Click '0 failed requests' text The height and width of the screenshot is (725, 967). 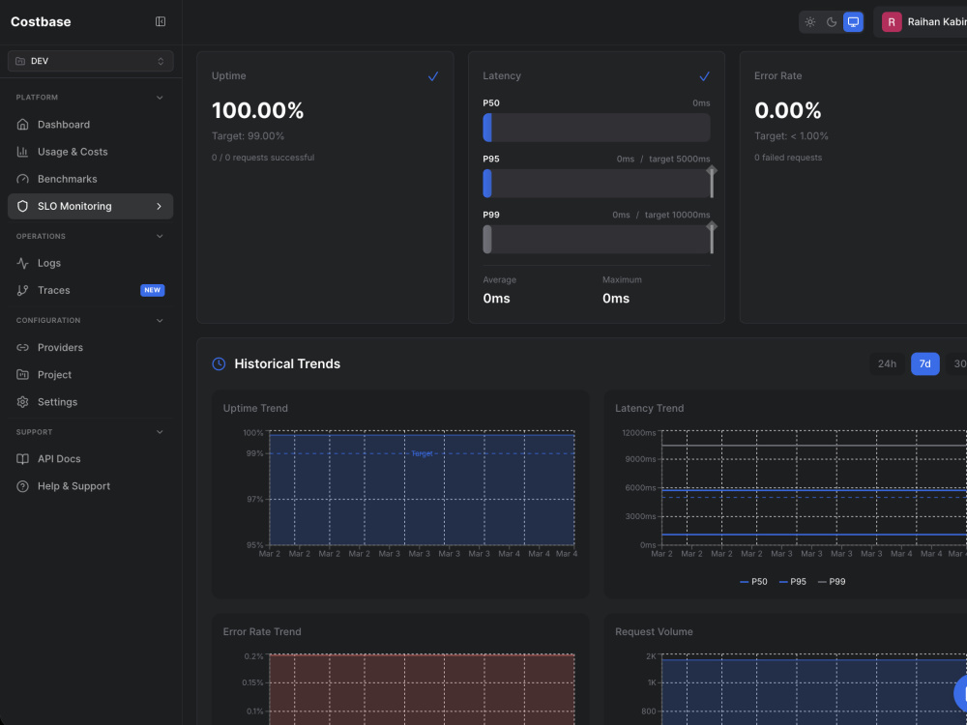(788, 158)
